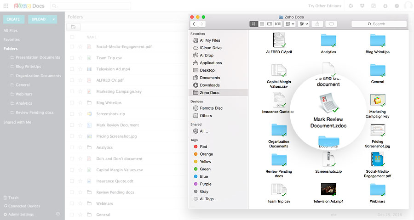Tick the checkbox for Team Trip.csv
Image resolution: width=414 pixels, height=220 pixels.
click(x=72, y=58)
